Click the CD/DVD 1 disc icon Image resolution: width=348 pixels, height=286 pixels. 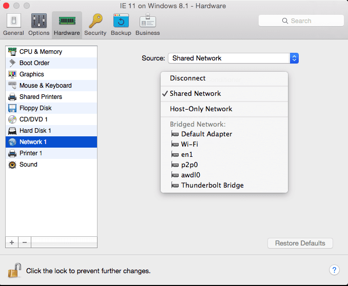click(12, 119)
